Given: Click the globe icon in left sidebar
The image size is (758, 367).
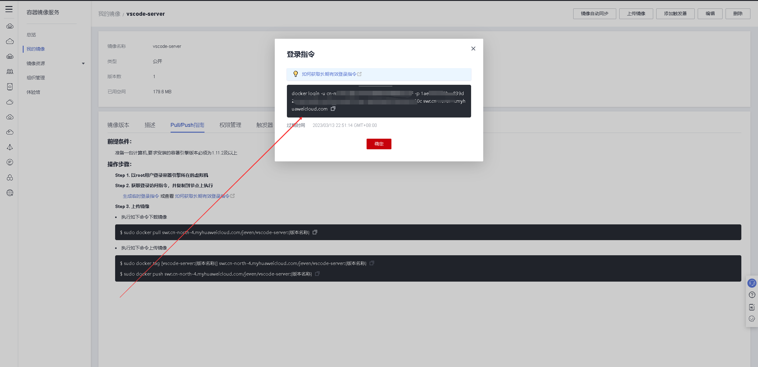Looking at the screenshot, I should tap(10, 193).
